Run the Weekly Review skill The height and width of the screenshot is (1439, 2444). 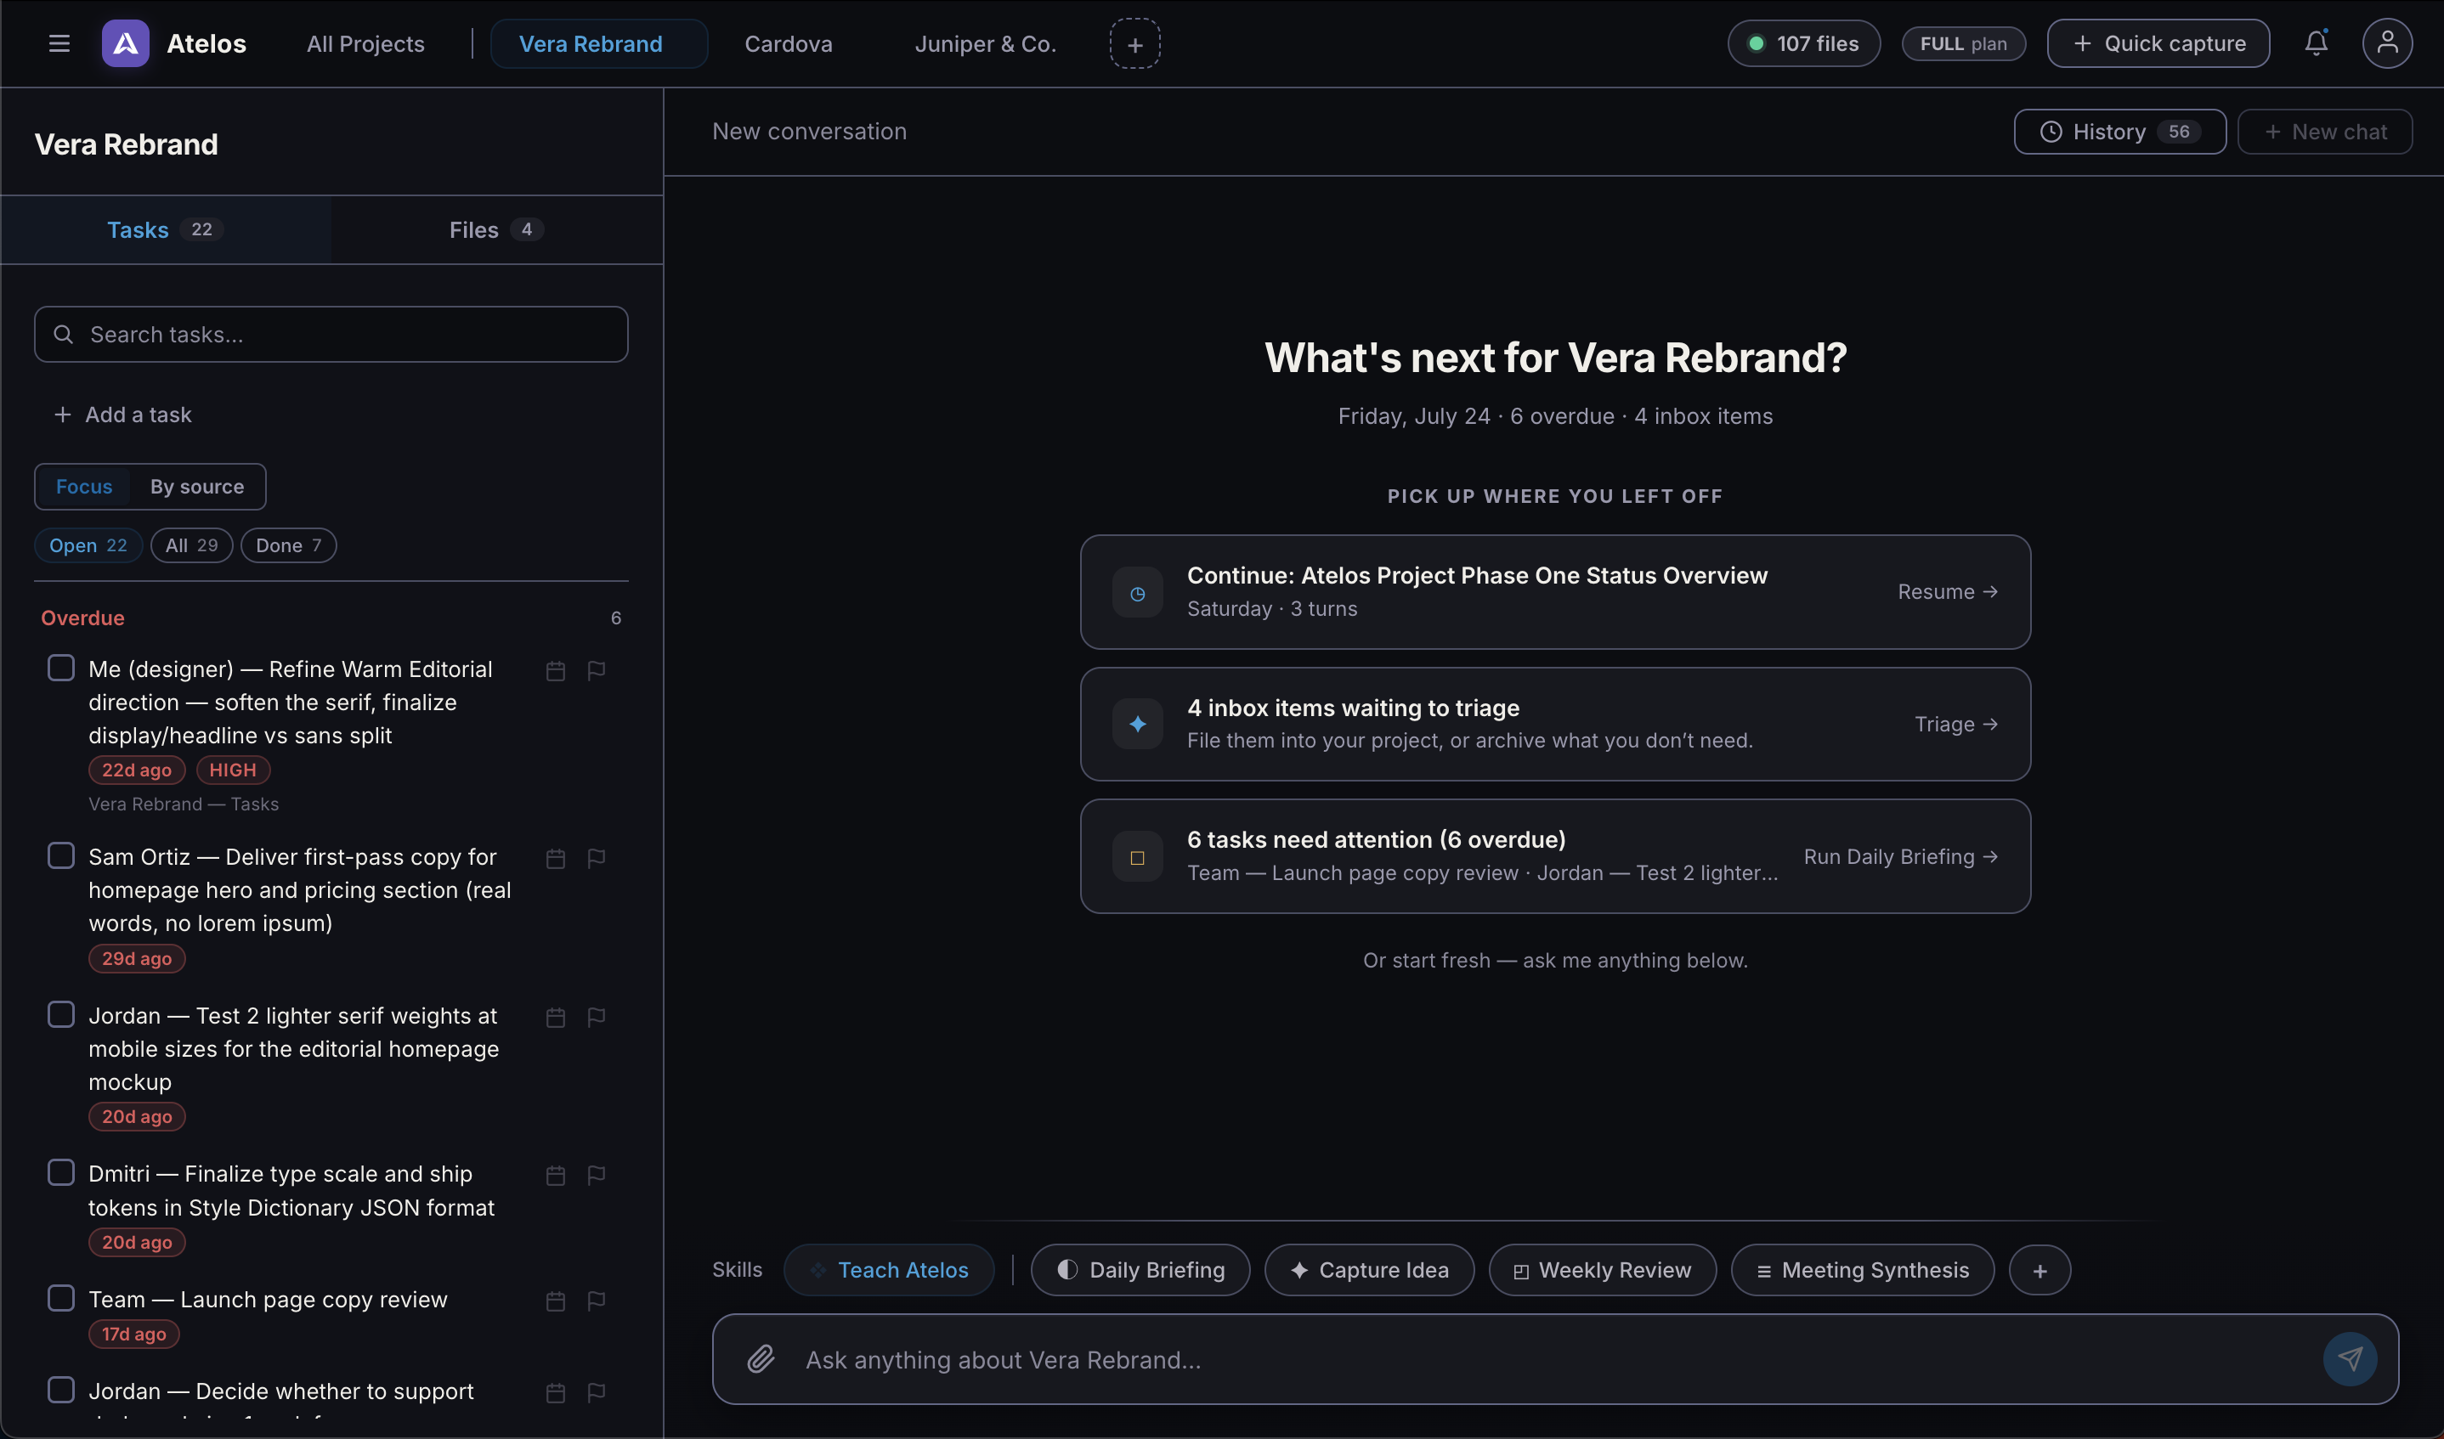pos(1602,1270)
